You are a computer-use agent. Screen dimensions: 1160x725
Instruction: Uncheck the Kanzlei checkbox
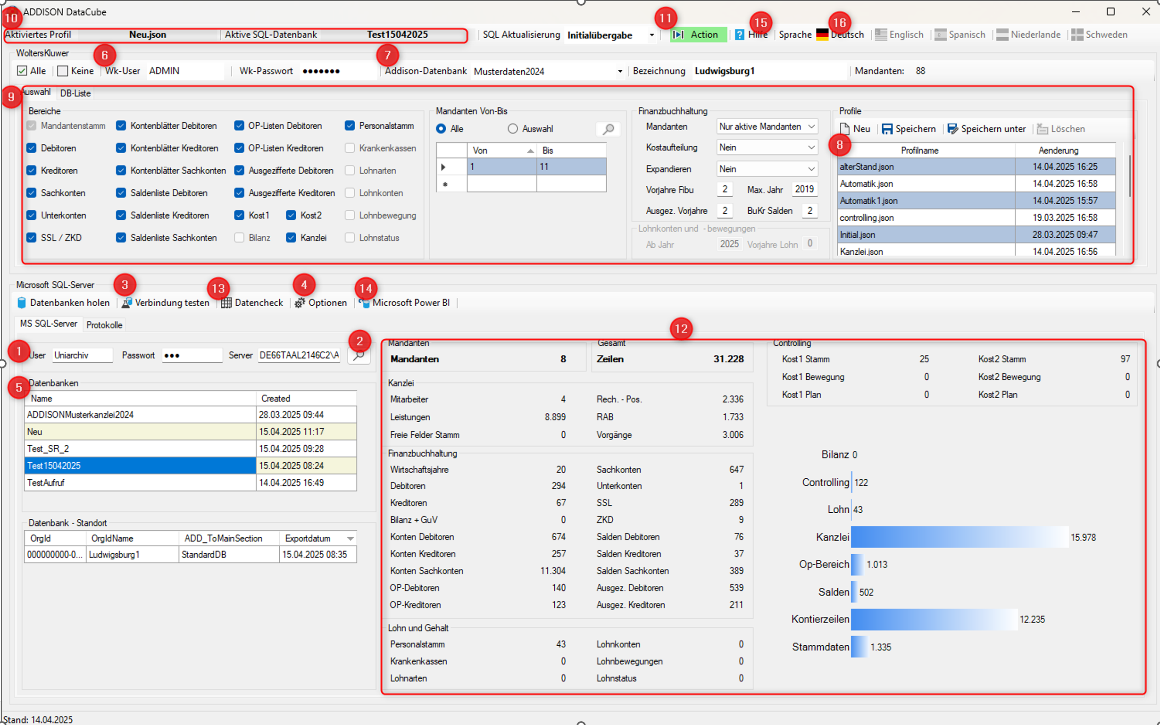click(291, 238)
